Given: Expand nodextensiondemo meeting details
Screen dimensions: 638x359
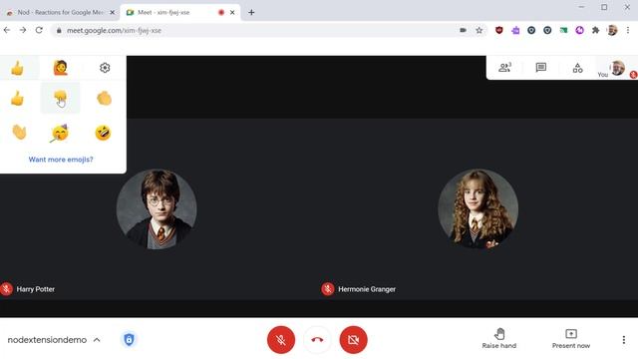Looking at the screenshot, I should (54, 340).
